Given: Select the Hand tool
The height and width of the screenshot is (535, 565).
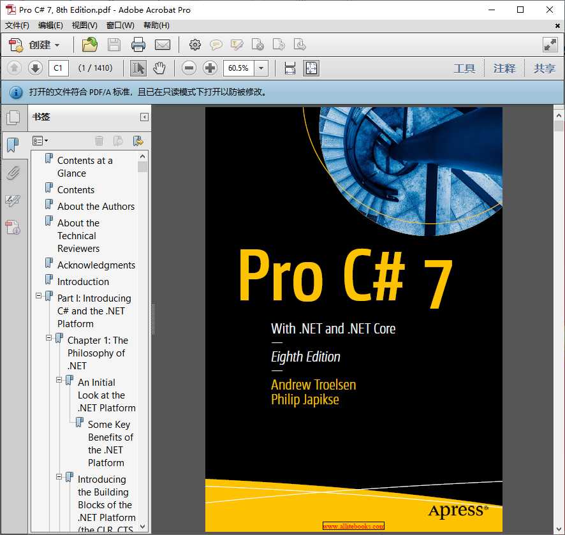Looking at the screenshot, I should 159,68.
